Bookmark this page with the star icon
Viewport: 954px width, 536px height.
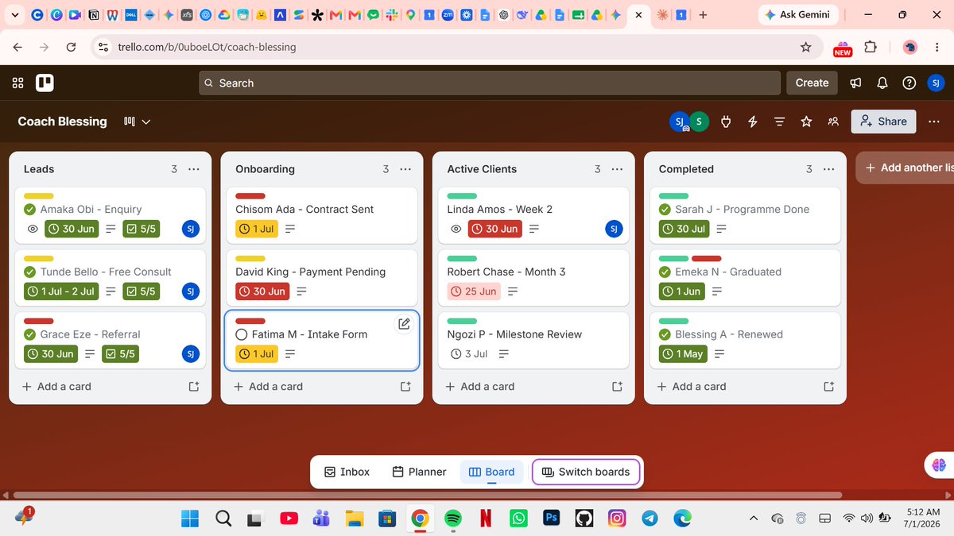click(806, 48)
